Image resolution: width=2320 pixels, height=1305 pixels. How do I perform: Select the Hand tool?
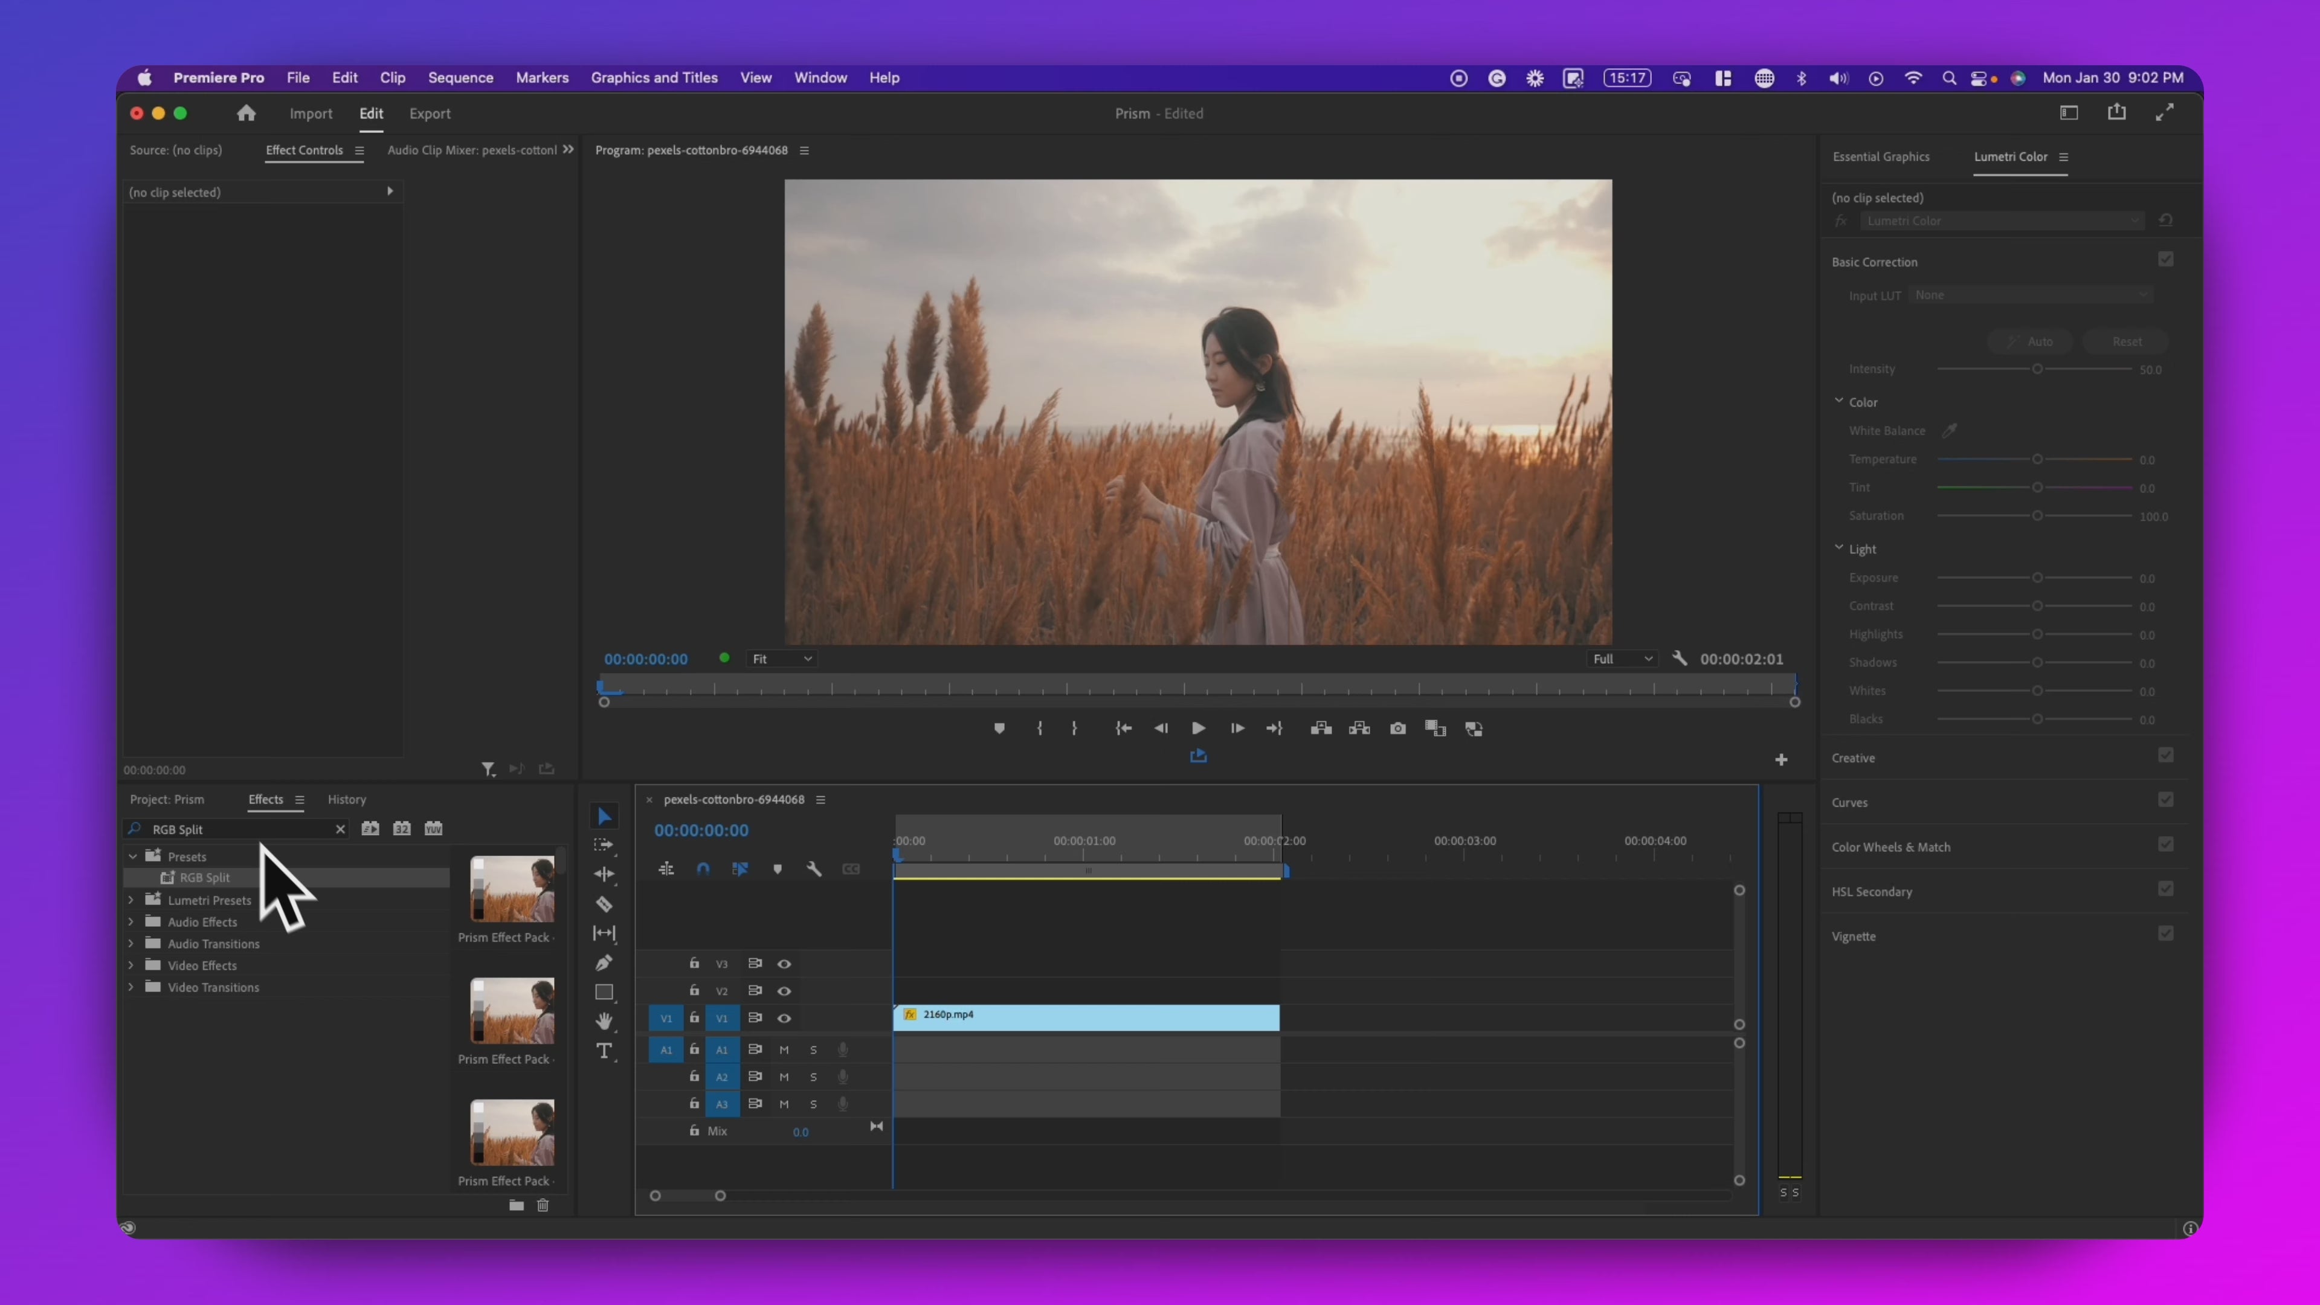pyautogui.click(x=604, y=1021)
